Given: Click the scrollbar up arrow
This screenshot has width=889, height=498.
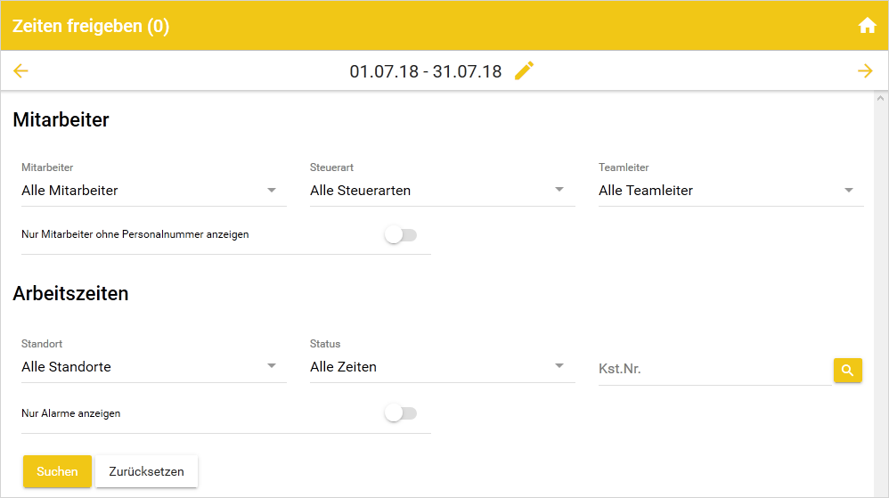Looking at the screenshot, I should click(x=881, y=99).
